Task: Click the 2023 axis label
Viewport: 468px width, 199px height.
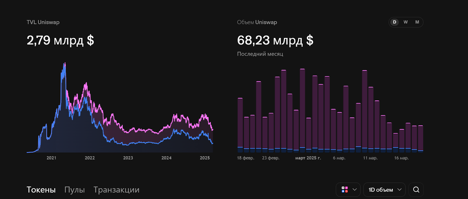Action: (x=128, y=158)
